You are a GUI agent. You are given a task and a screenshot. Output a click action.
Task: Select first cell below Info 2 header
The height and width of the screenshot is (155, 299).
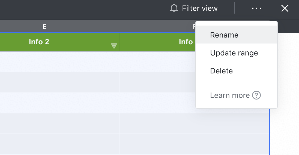click(x=59, y=62)
